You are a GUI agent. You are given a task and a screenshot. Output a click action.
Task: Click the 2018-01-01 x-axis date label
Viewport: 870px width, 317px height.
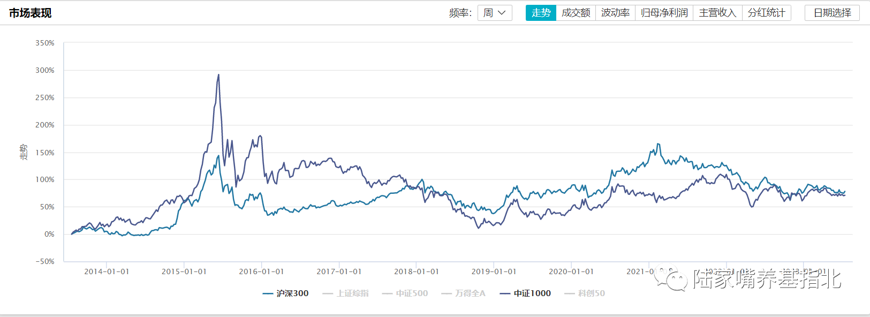point(417,271)
